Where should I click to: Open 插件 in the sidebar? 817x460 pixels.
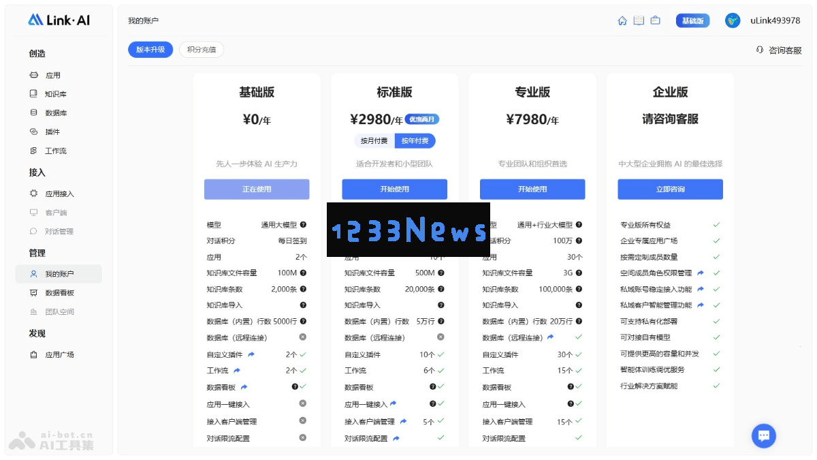pyautogui.click(x=58, y=132)
